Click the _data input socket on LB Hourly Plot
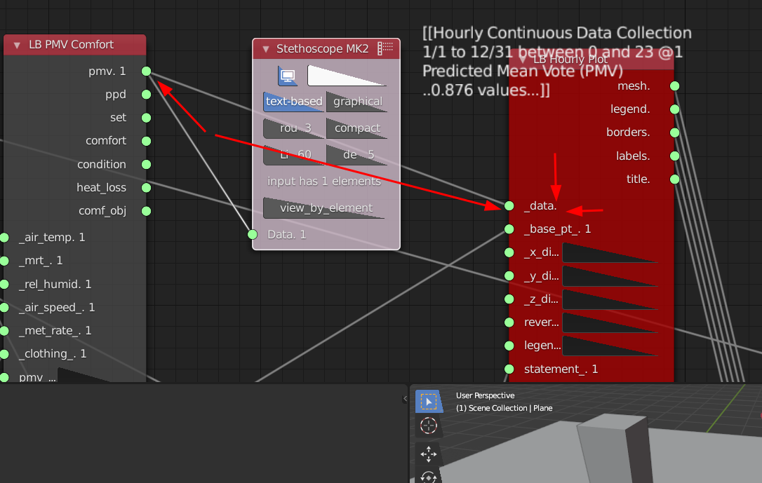The width and height of the screenshot is (762, 483). pos(508,205)
